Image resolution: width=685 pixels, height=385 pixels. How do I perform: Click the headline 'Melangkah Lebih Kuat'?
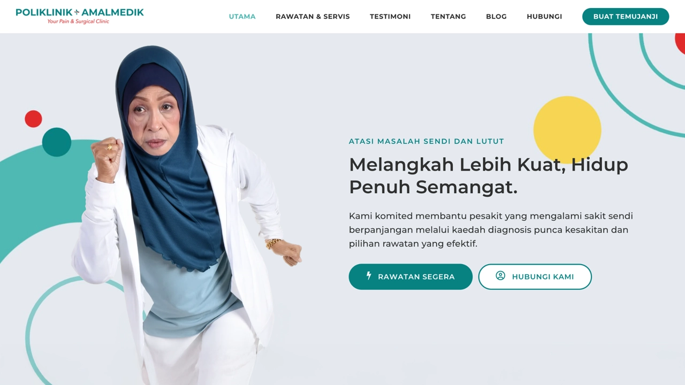coord(458,164)
